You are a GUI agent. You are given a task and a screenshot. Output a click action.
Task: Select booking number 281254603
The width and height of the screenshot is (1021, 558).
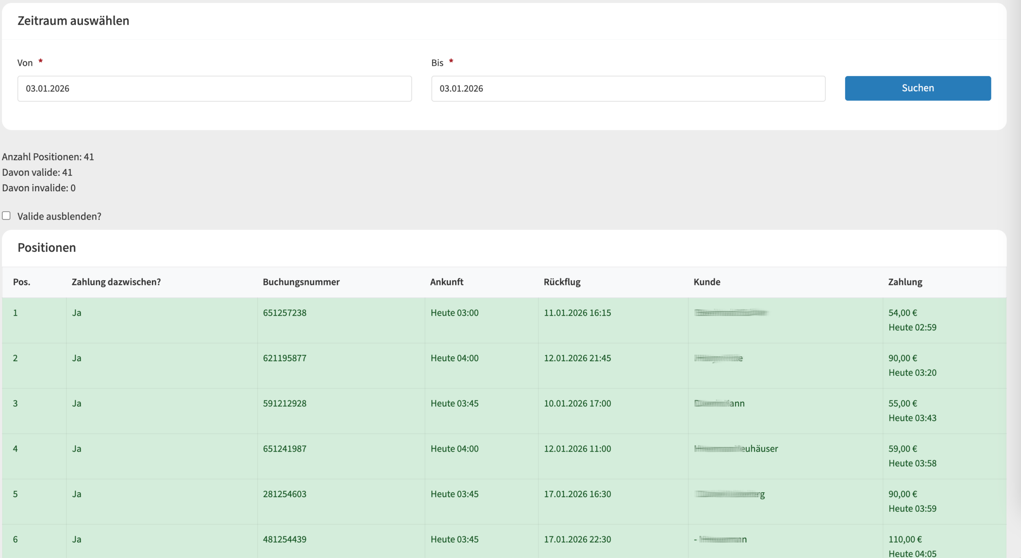284,494
